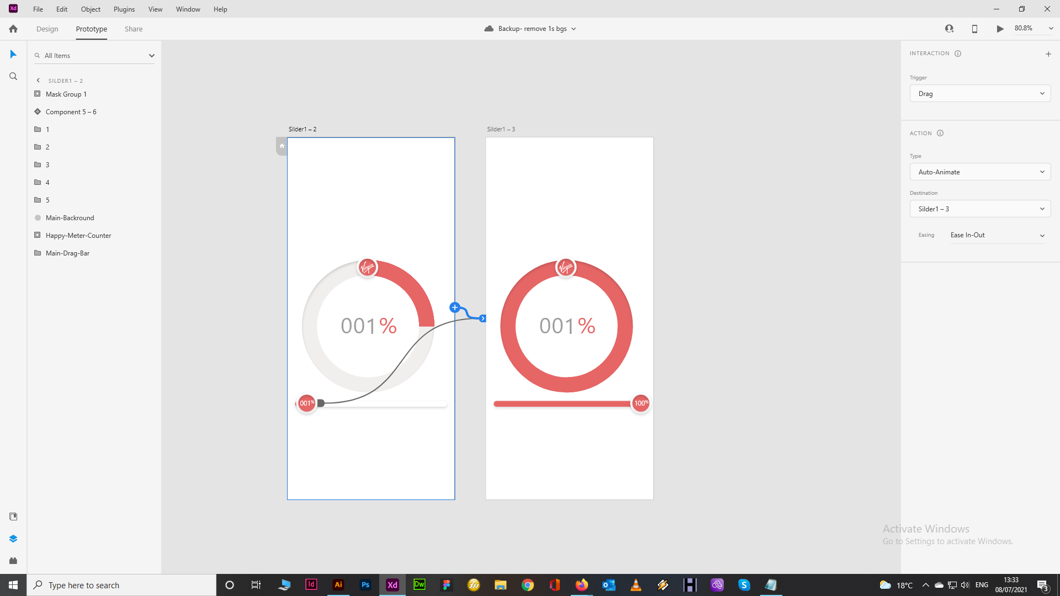Go home via the house icon

pyautogui.click(x=13, y=28)
